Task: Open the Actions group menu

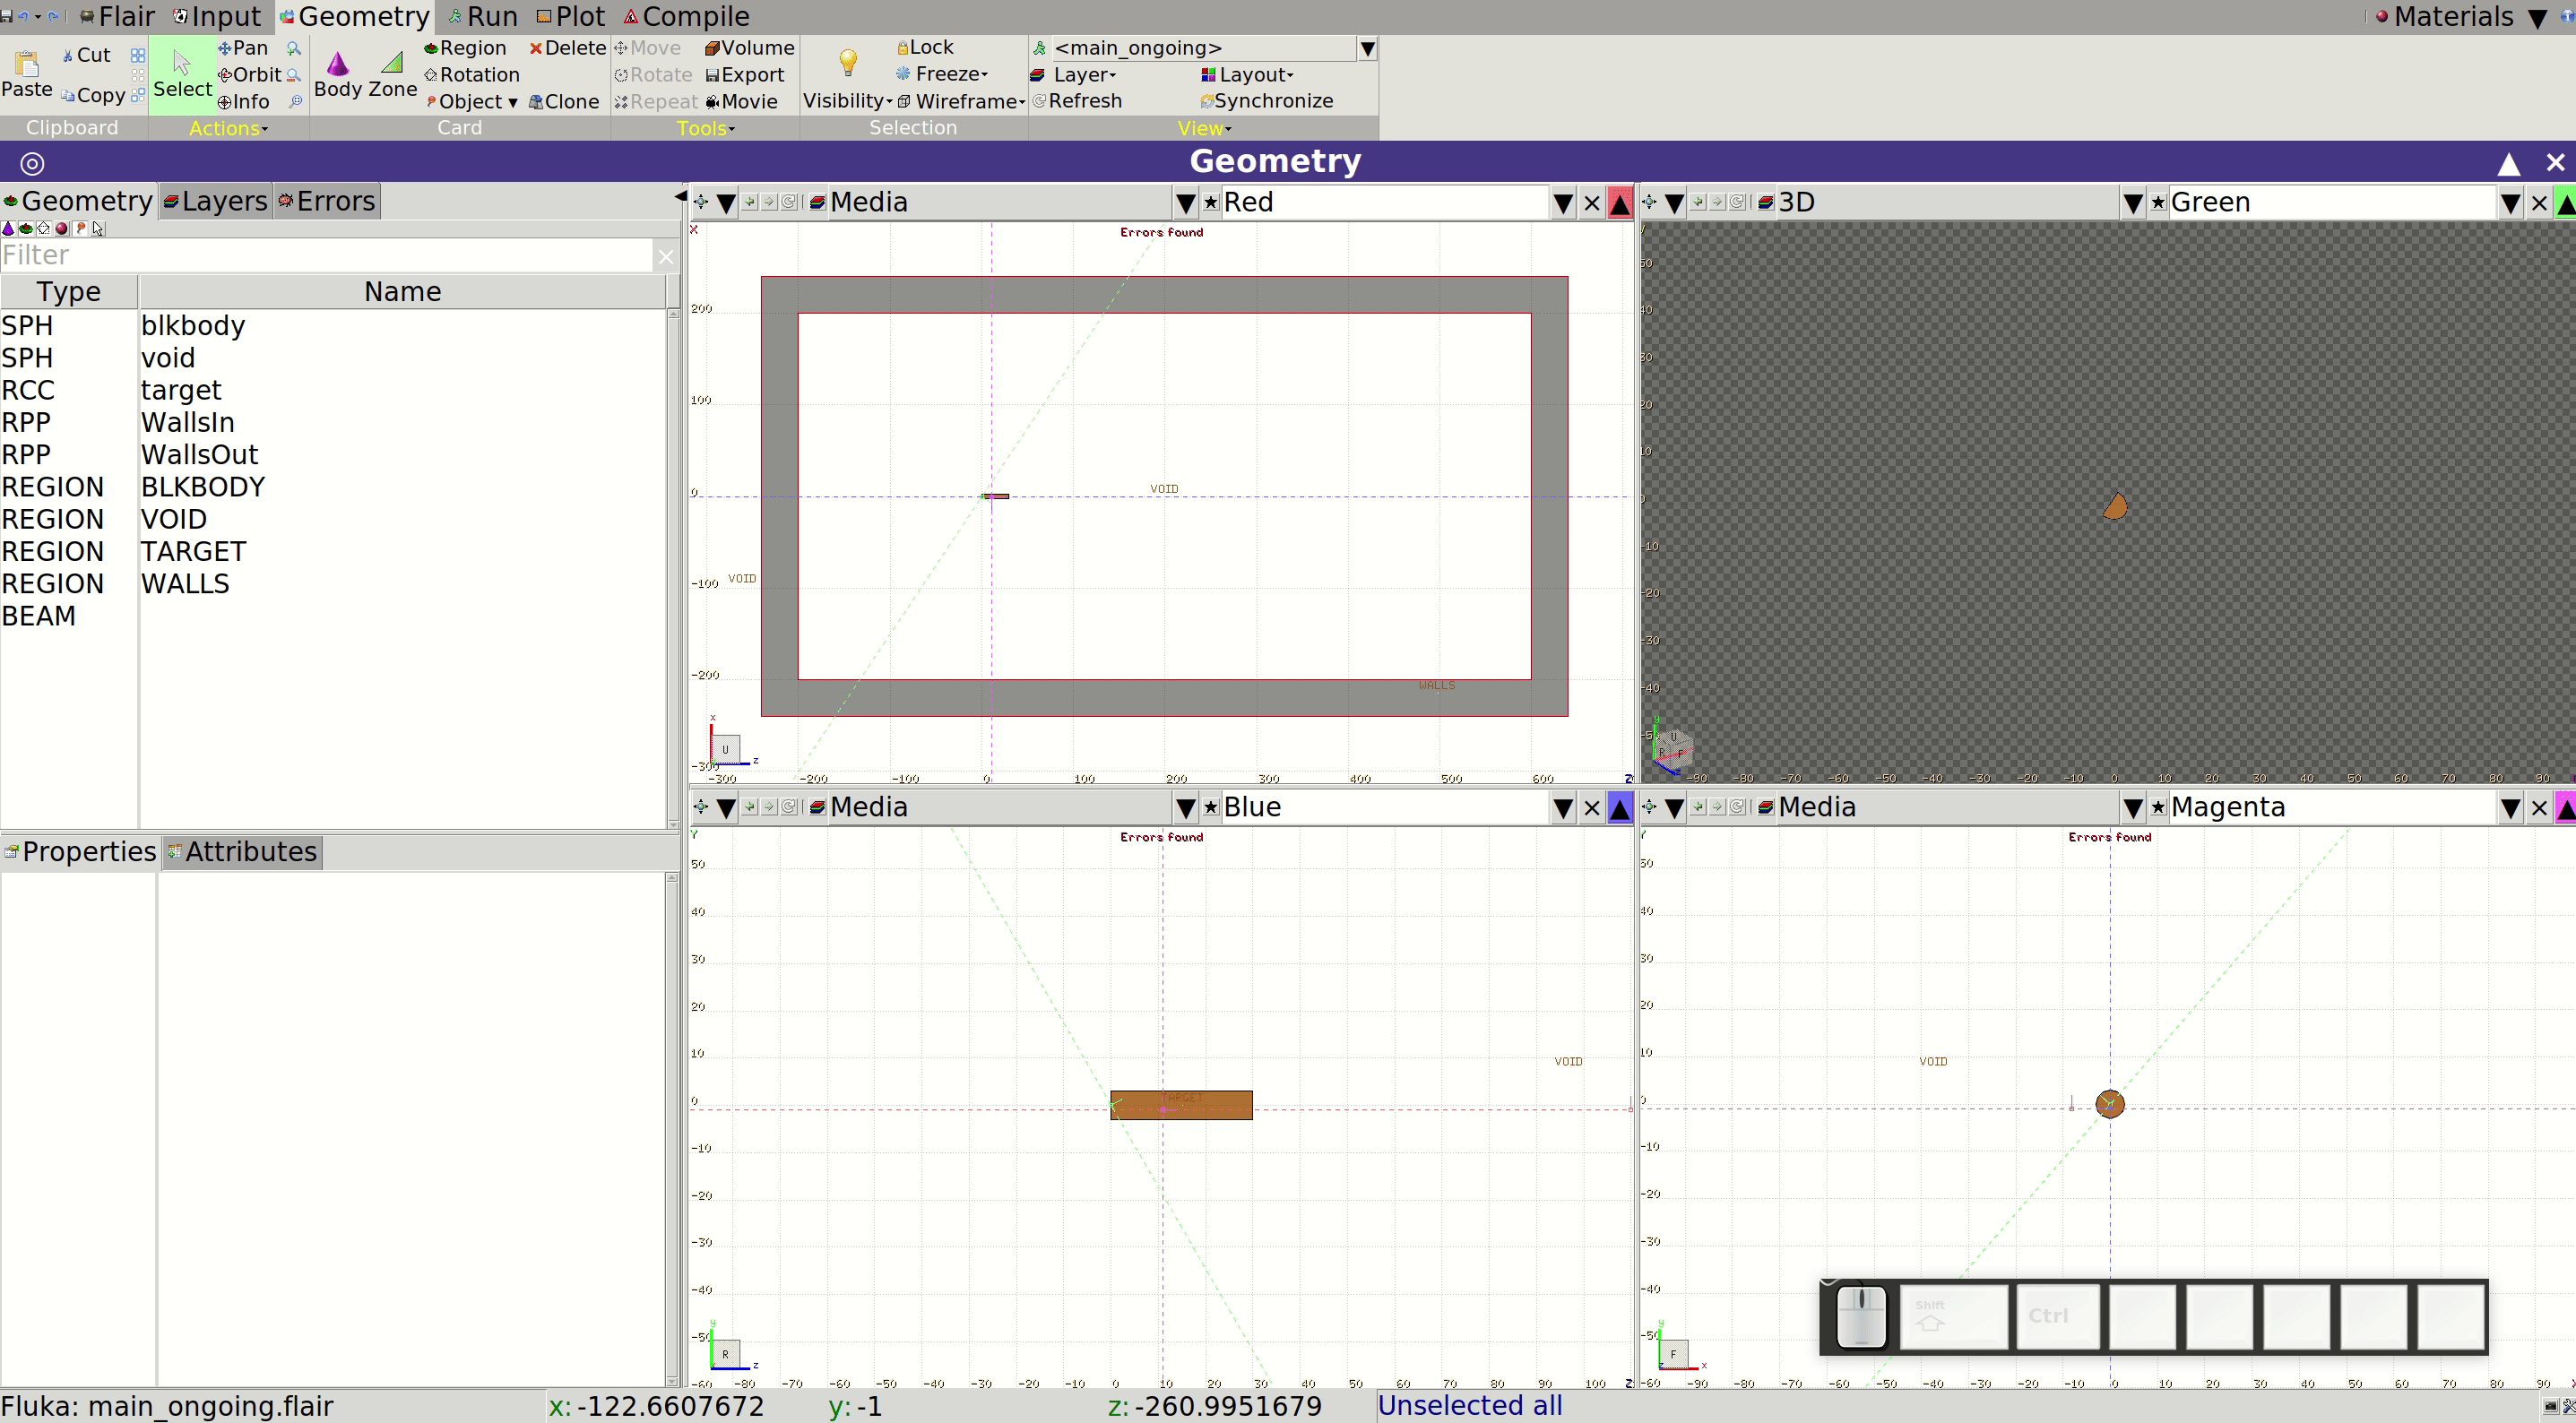Action: tap(228, 128)
